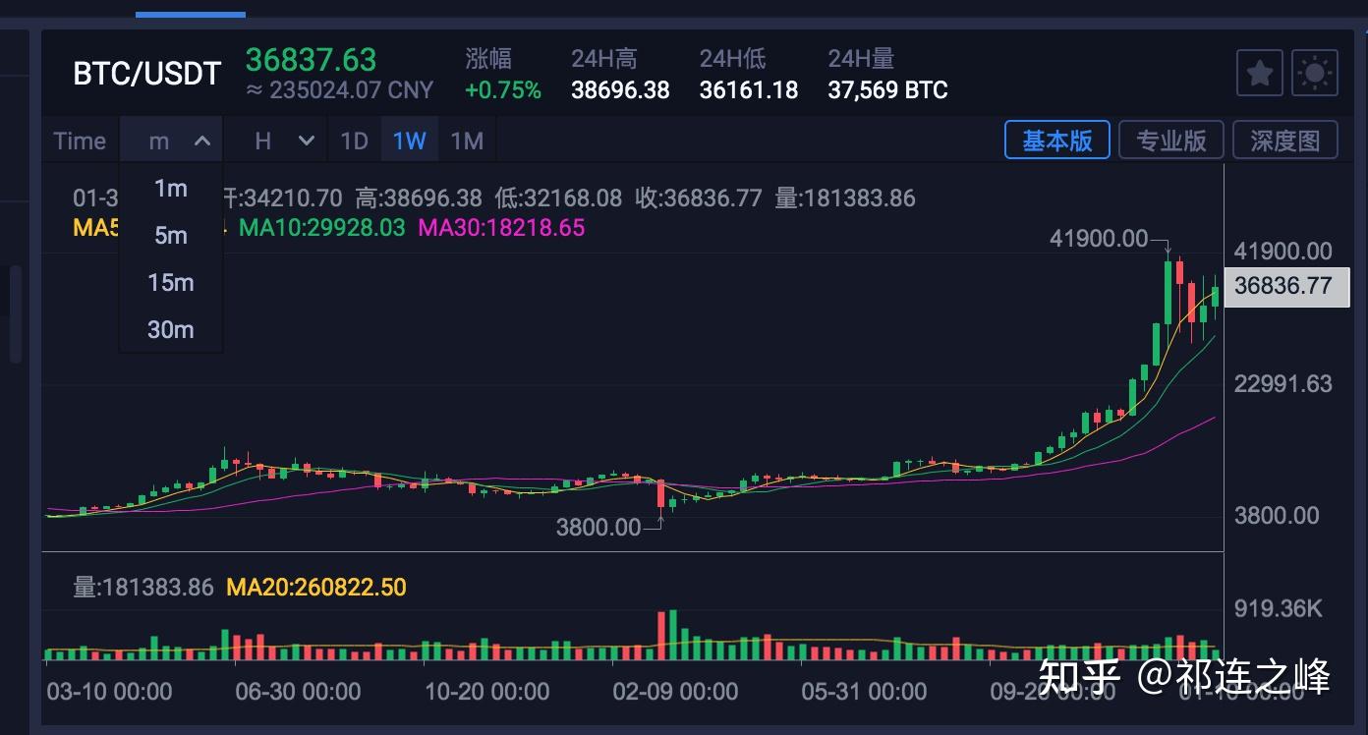Select the 1m interval option
The width and height of the screenshot is (1368, 735).
tap(171, 189)
